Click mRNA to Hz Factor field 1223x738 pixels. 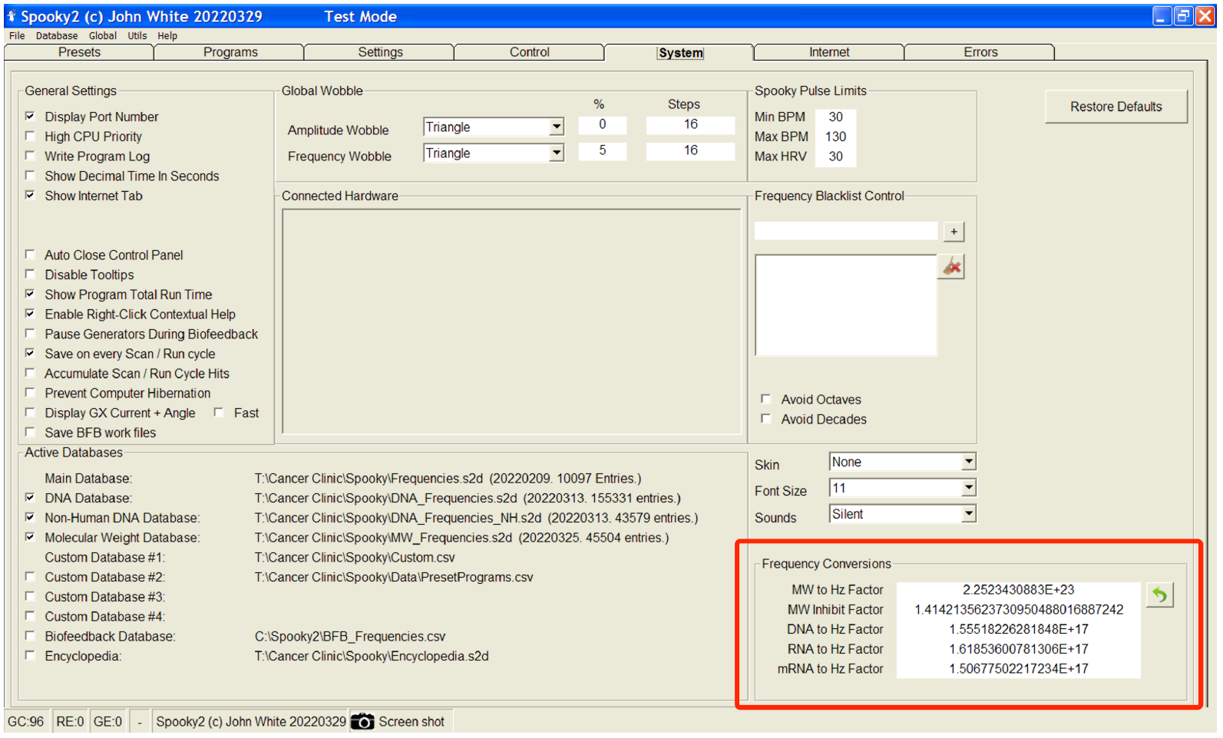pos(1019,669)
